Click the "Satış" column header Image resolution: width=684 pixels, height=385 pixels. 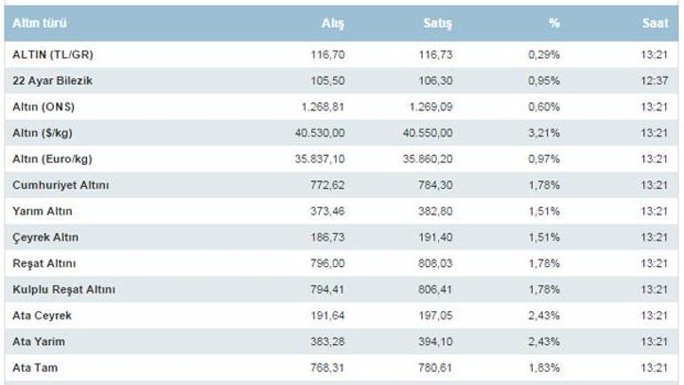[x=437, y=23]
